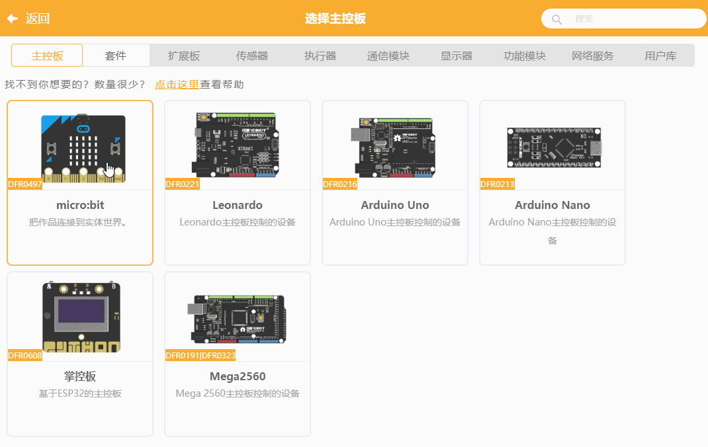The image size is (708, 447).
Task: Click description Mega 2560主控板控制的设备
Action: pyautogui.click(x=238, y=394)
